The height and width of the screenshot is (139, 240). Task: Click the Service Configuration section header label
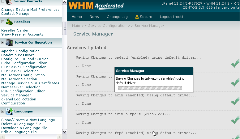[33, 43]
